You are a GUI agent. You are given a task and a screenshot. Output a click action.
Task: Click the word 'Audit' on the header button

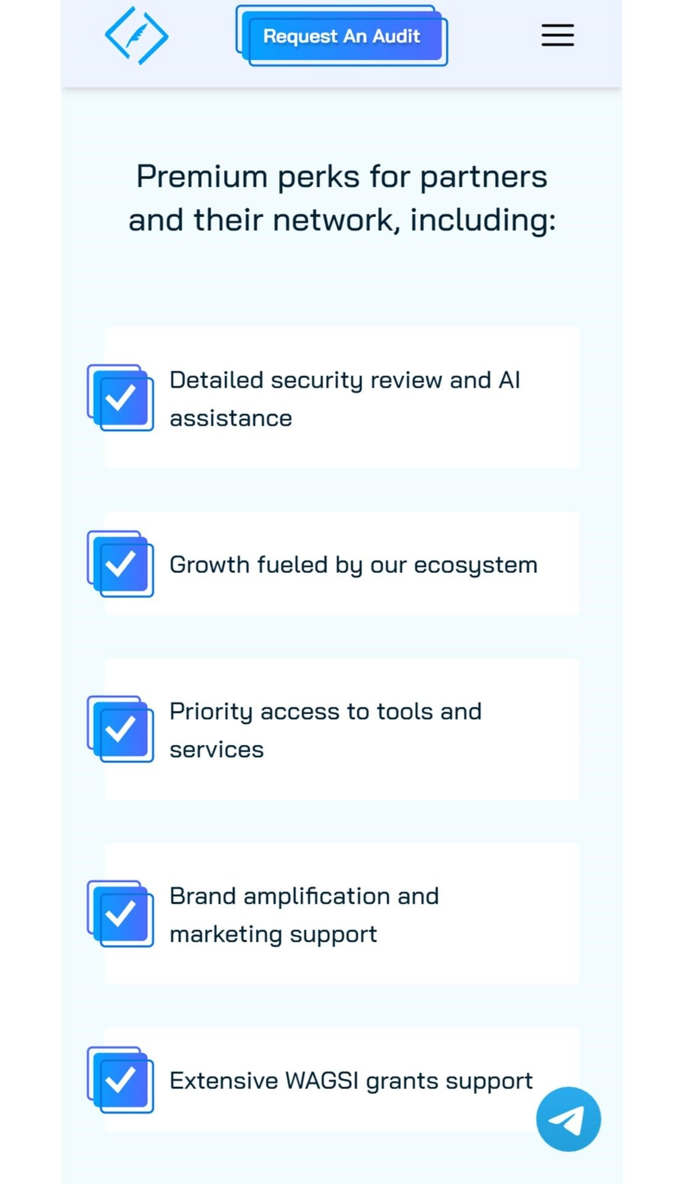396,36
